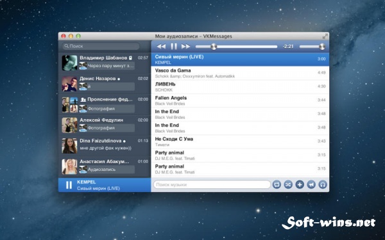Toggle the shuffle button at bottom
The image size is (385, 240).
(x=288, y=184)
